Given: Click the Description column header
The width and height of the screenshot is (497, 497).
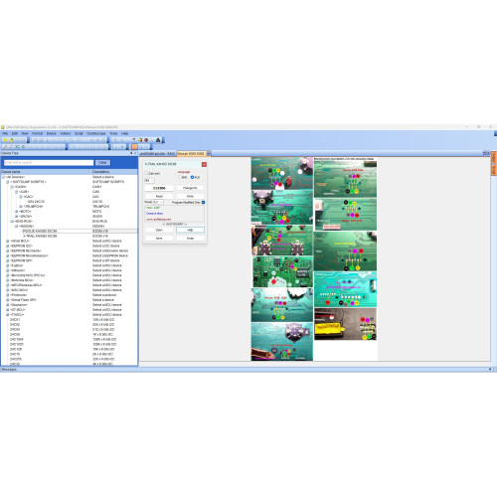Looking at the screenshot, I should coord(114,172).
